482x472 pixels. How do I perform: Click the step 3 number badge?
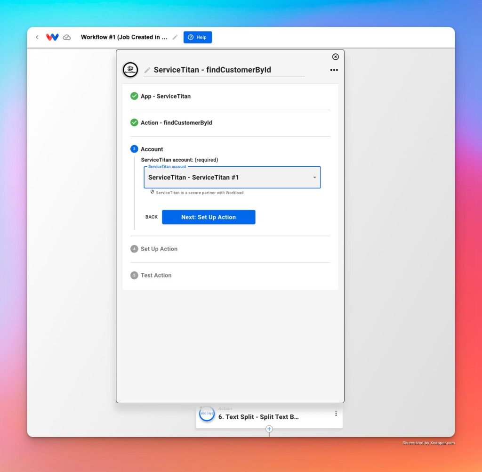134,149
